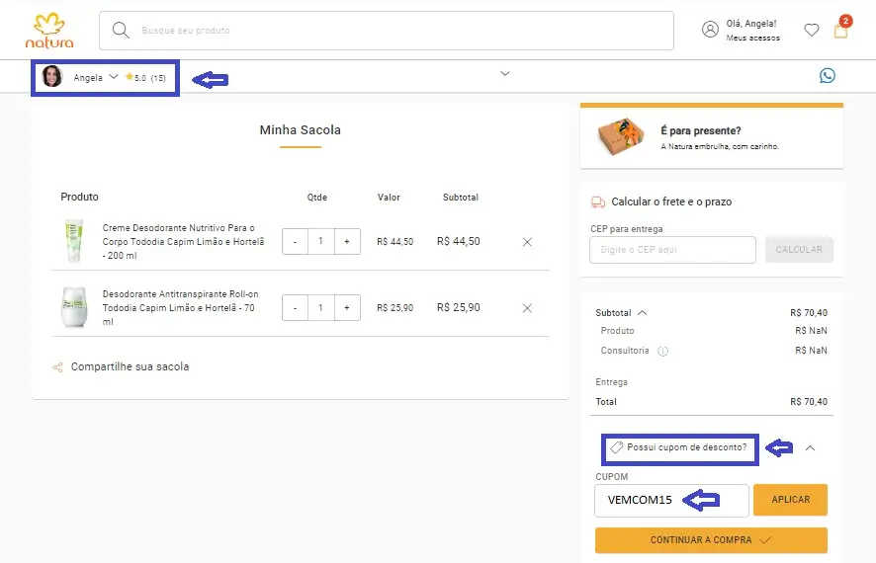Viewport: 876px width, 563px height.
Task: Click Compartilhe sua sacola link
Action: coord(130,366)
